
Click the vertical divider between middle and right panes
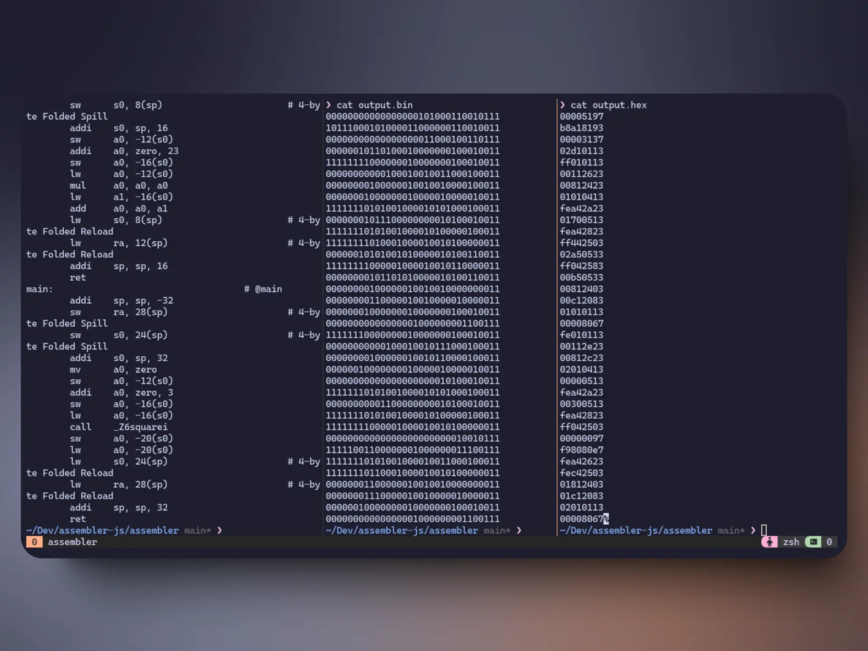557,316
